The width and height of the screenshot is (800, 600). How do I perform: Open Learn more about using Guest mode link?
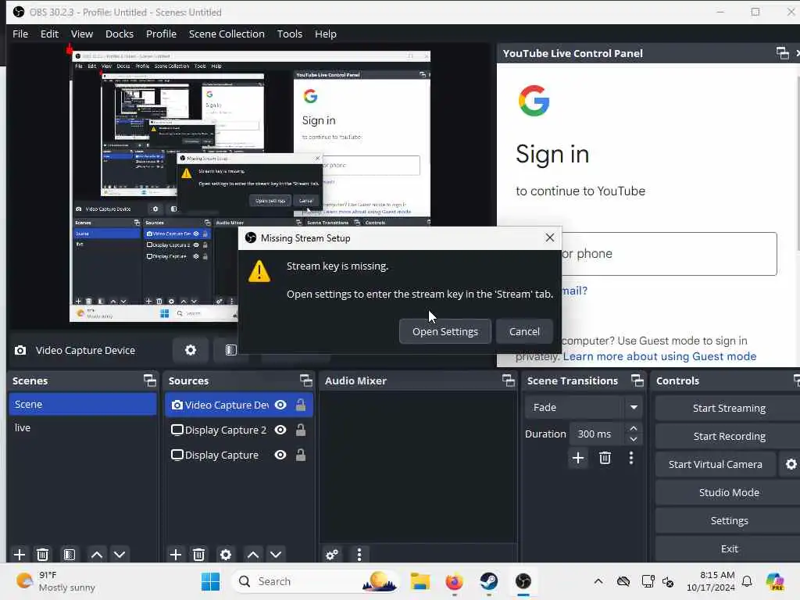[659, 356]
